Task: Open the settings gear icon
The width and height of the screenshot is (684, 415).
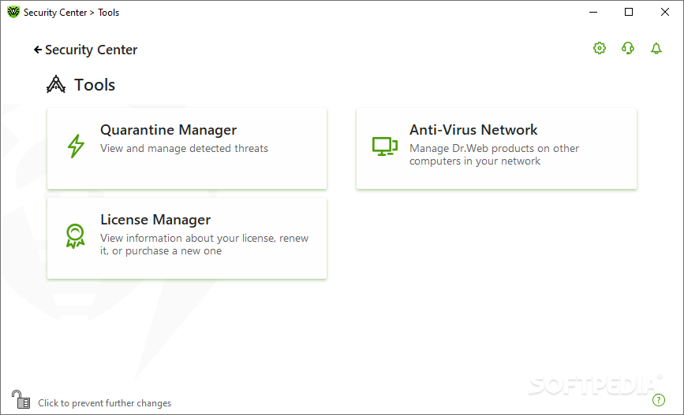Action: tap(600, 48)
